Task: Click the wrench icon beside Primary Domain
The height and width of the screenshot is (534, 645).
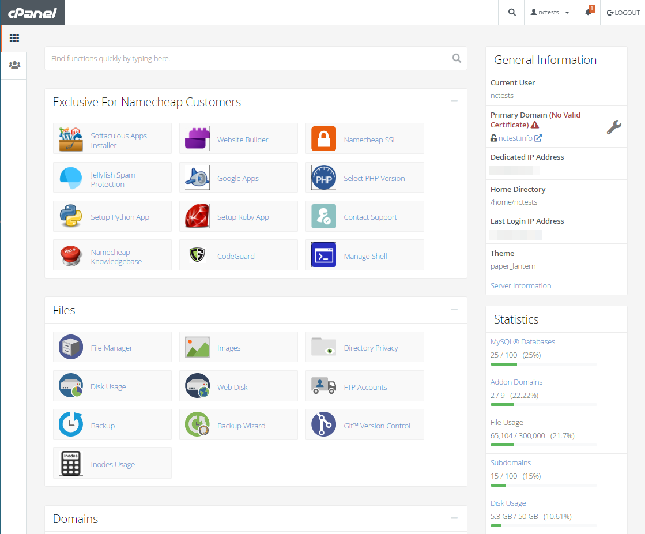Action: pos(614,127)
